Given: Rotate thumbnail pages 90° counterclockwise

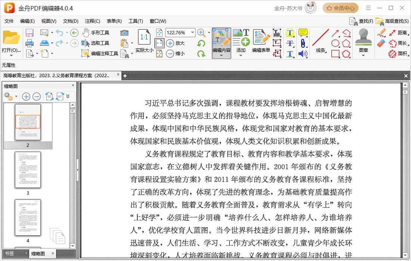Looking at the screenshot, I should coord(49,97).
